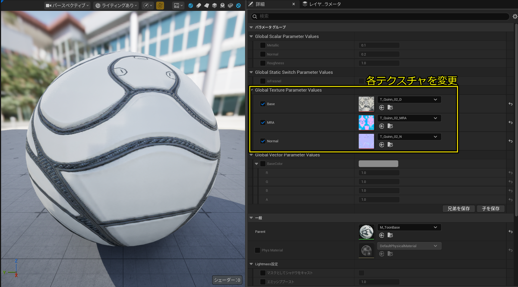Open the M_ToonBase parent material dropdown

point(409,227)
